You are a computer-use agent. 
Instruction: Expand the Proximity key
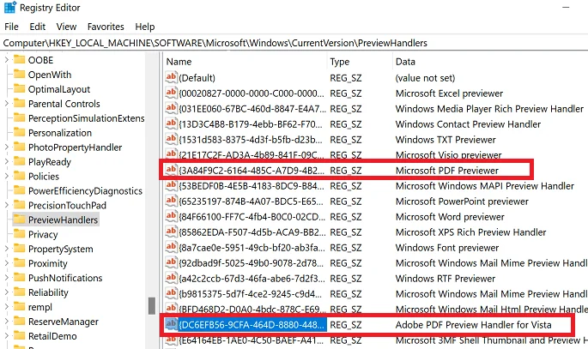point(6,263)
